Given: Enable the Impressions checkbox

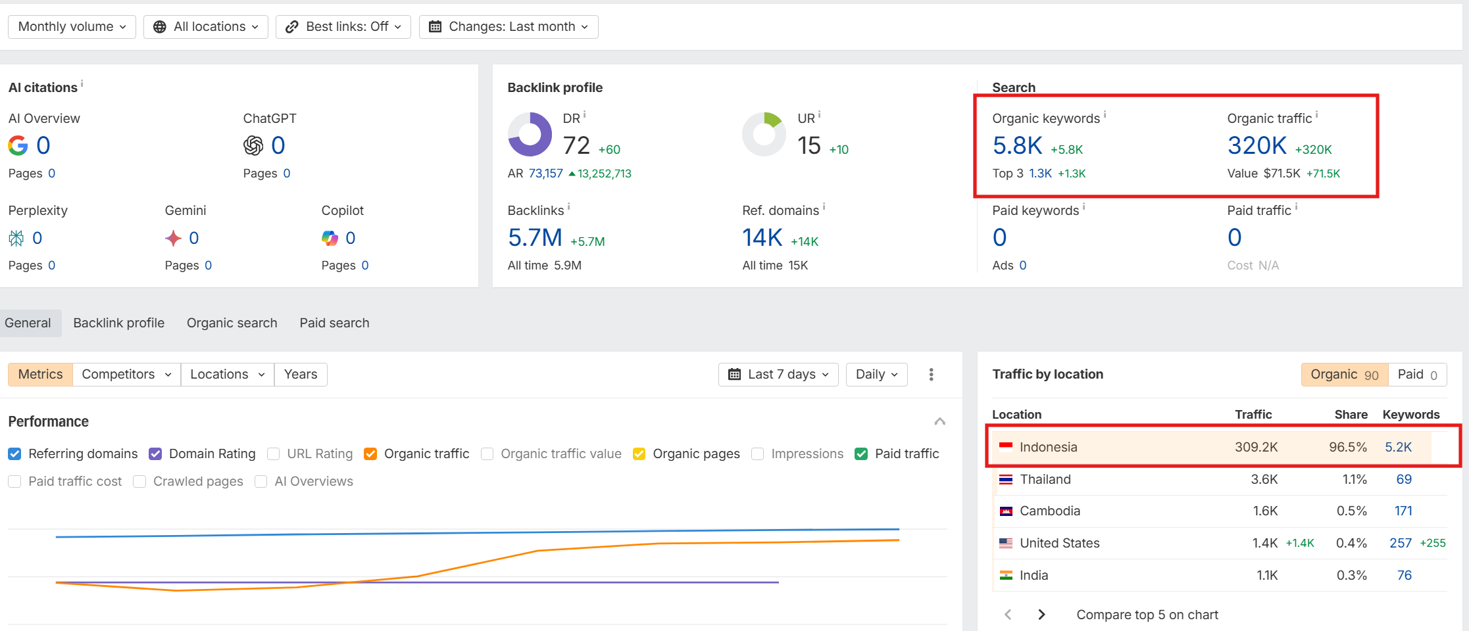Looking at the screenshot, I should (758, 454).
